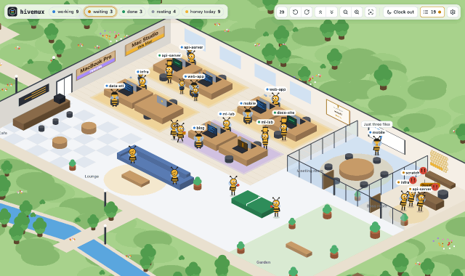Screen dimensions: 465x276
Task: Zoom out of the office map
Action: coord(346,12)
